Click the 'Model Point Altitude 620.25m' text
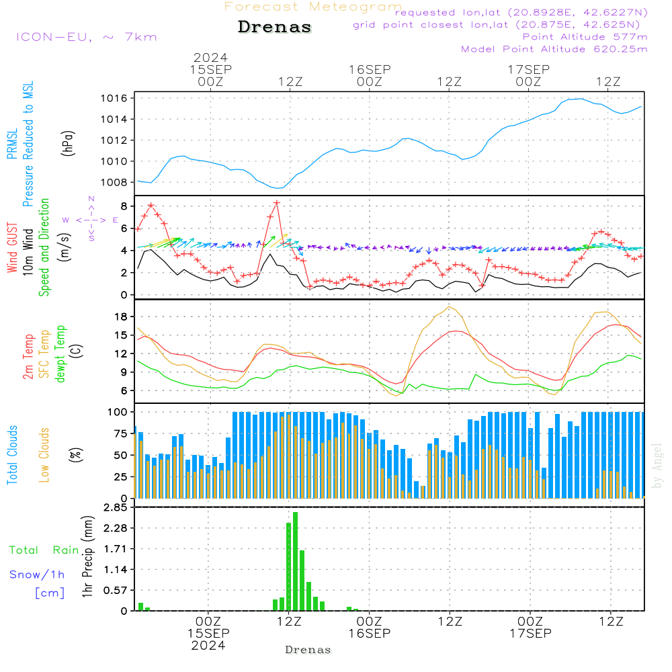The width and height of the screenshot is (672, 672). coord(554,49)
